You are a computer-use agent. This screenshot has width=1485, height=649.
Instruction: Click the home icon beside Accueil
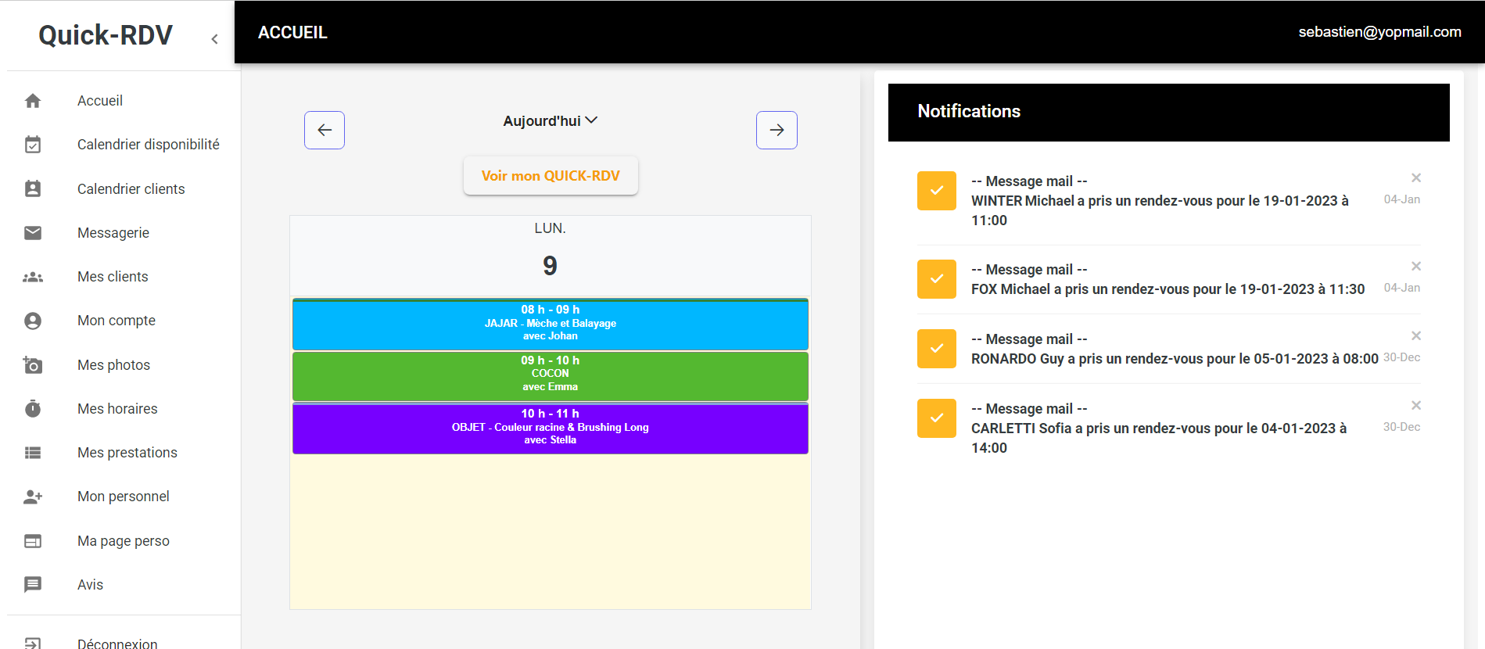[x=33, y=101]
